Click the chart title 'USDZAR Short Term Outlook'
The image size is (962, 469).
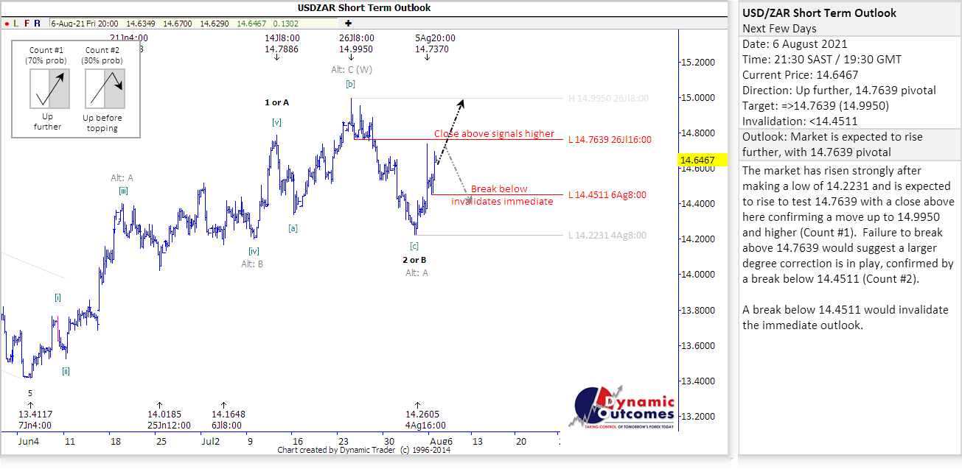pyautogui.click(x=364, y=7)
